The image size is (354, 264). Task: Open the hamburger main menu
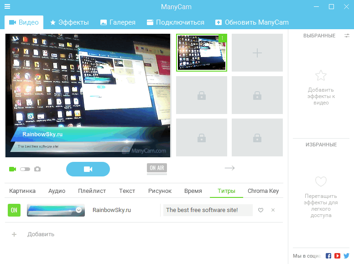pos(7,6)
